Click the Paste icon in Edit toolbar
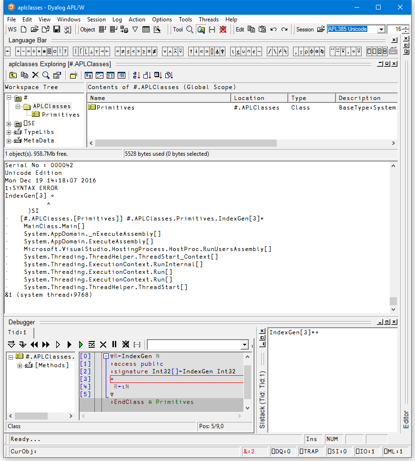The height and width of the screenshot is (461, 415). (262, 30)
